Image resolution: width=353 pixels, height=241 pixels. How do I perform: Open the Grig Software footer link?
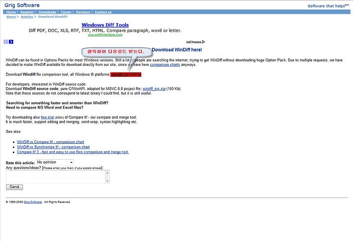click(x=33, y=202)
